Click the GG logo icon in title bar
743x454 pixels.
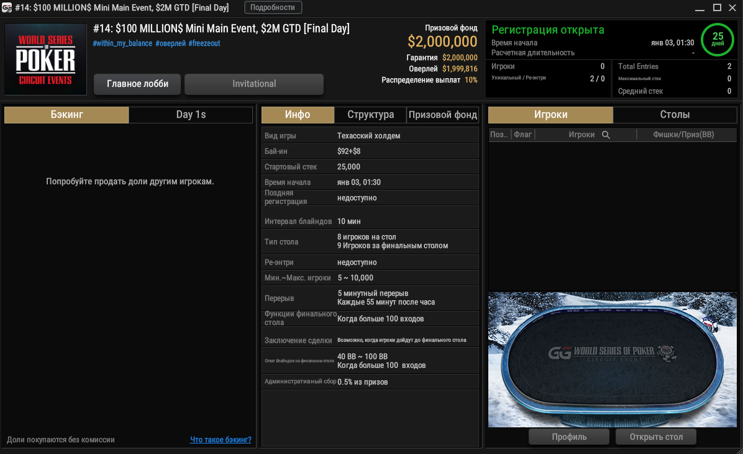7,7
